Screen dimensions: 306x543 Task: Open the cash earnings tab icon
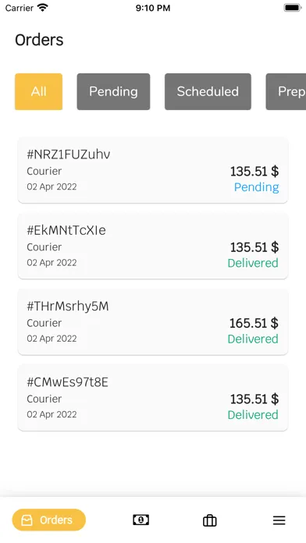tap(141, 520)
